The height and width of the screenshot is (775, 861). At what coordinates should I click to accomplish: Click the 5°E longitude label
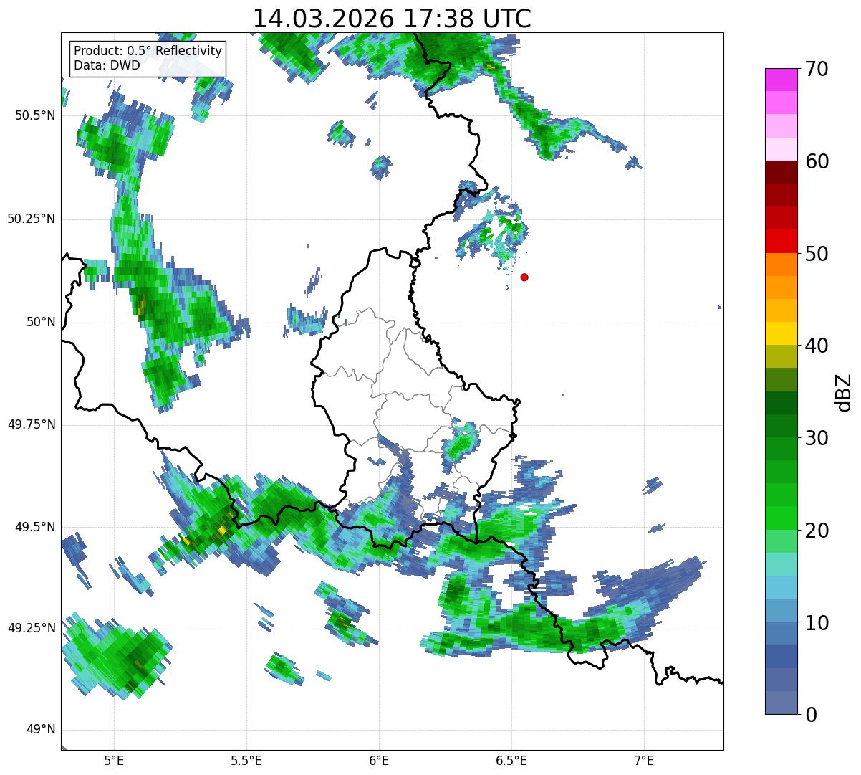114,760
